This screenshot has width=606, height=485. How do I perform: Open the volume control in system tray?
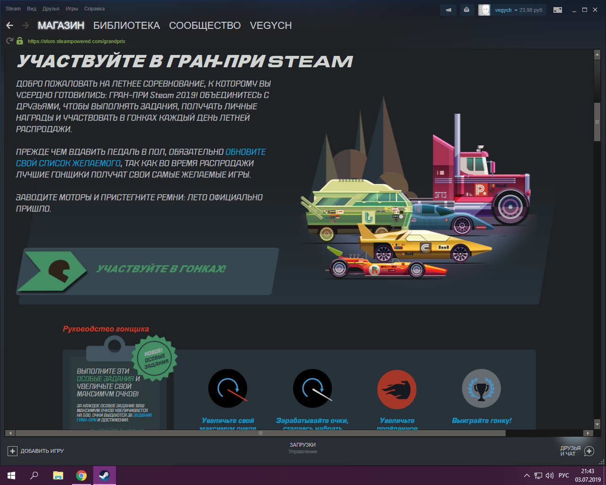[550, 476]
